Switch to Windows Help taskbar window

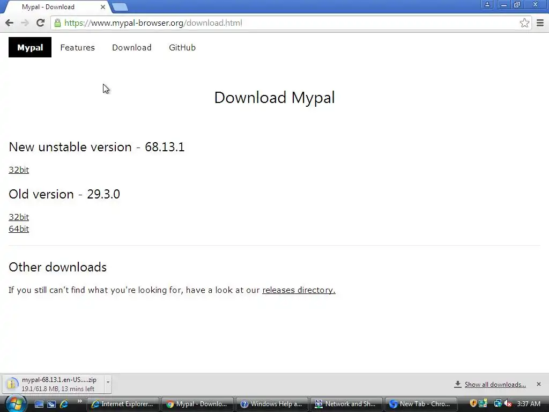coord(272,404)
